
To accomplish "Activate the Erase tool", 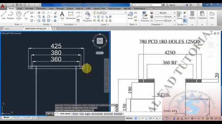I will click(55, 13).
